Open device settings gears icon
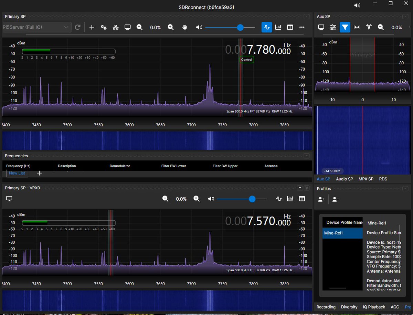The height and width of the screenshot is (315, 413). point(104,27)
